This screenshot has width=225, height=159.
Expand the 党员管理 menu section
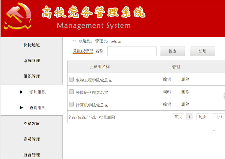click(31, 139)
